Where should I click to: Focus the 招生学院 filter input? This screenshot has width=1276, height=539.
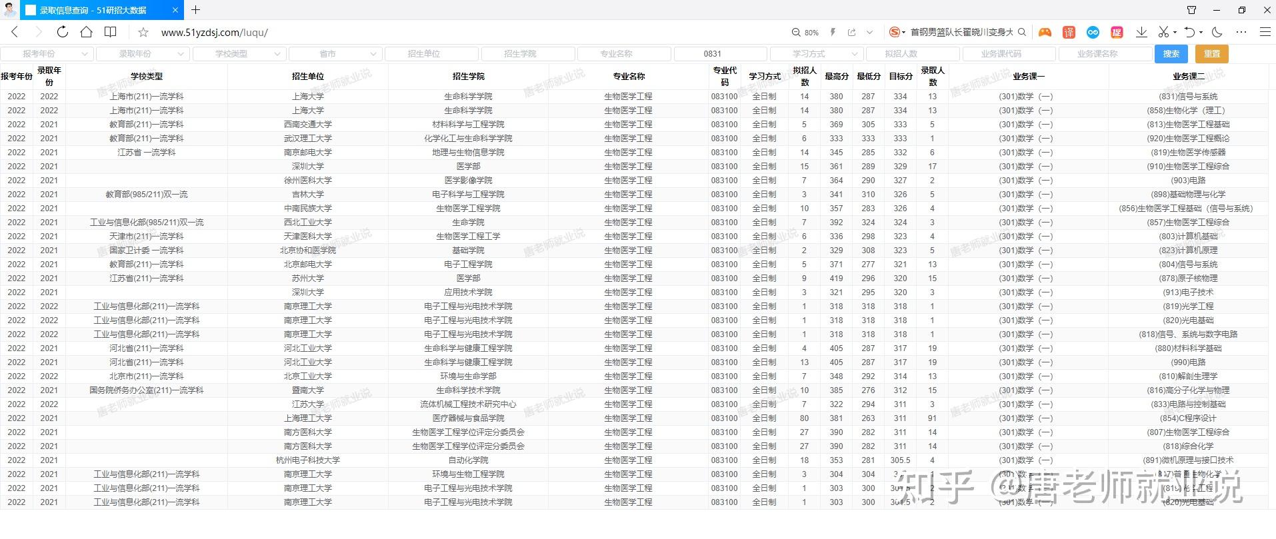click(528, 54)
